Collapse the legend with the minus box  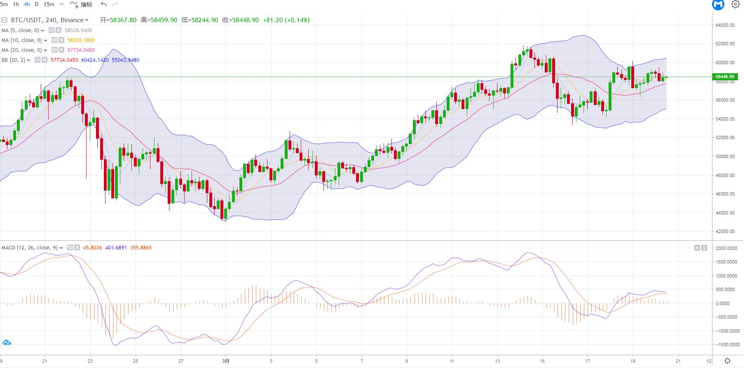[x=4, y=20]
